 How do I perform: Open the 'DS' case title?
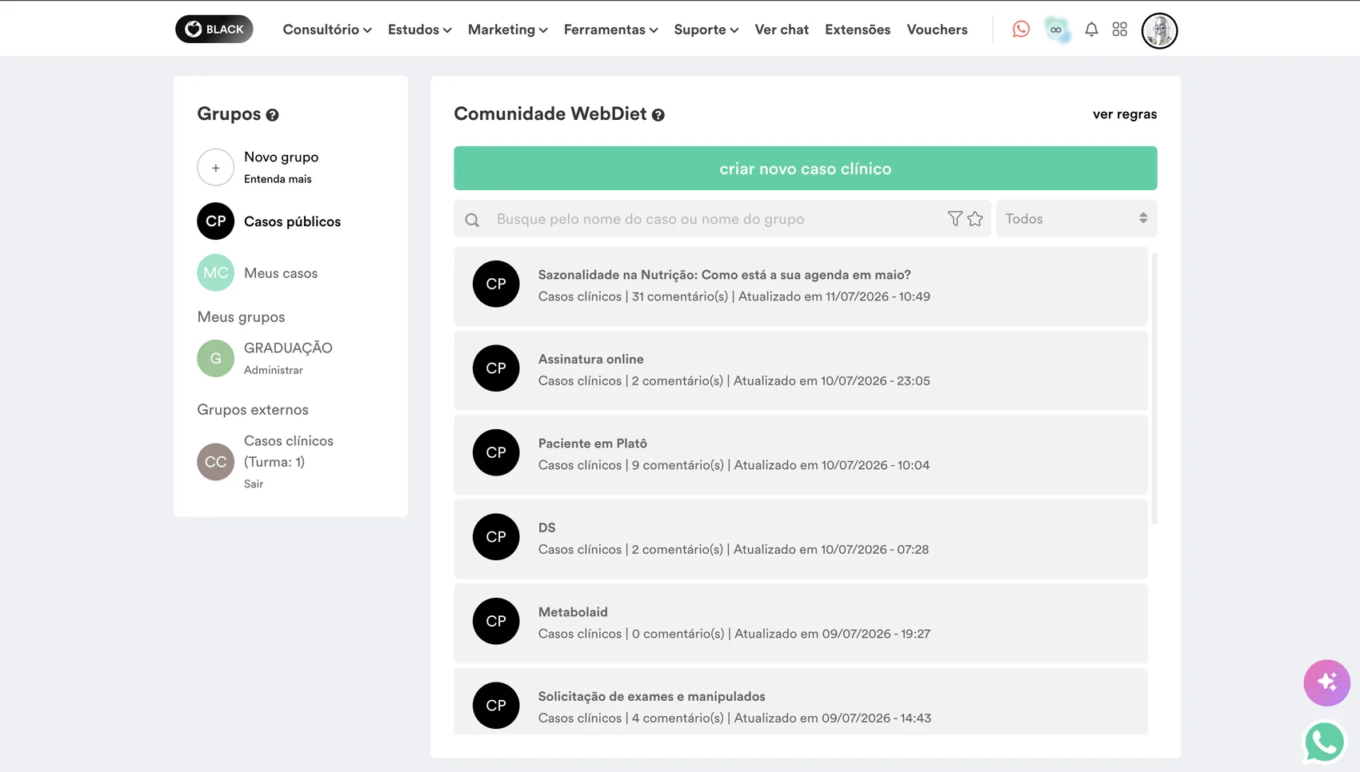546,528
